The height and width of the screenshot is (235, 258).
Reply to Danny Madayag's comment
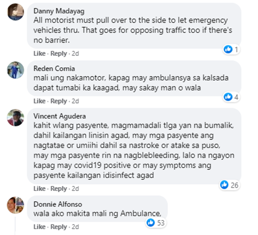[x=58, y=54]
